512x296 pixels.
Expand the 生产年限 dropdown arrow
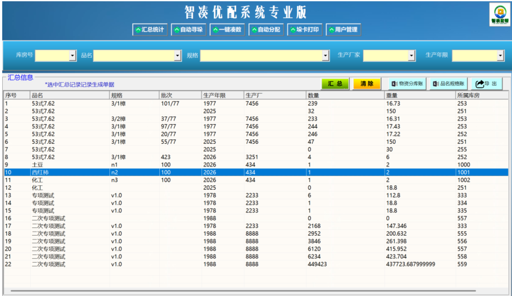500,56
